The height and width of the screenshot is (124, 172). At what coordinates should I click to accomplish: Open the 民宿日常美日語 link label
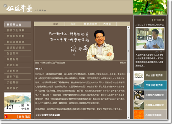153,115
